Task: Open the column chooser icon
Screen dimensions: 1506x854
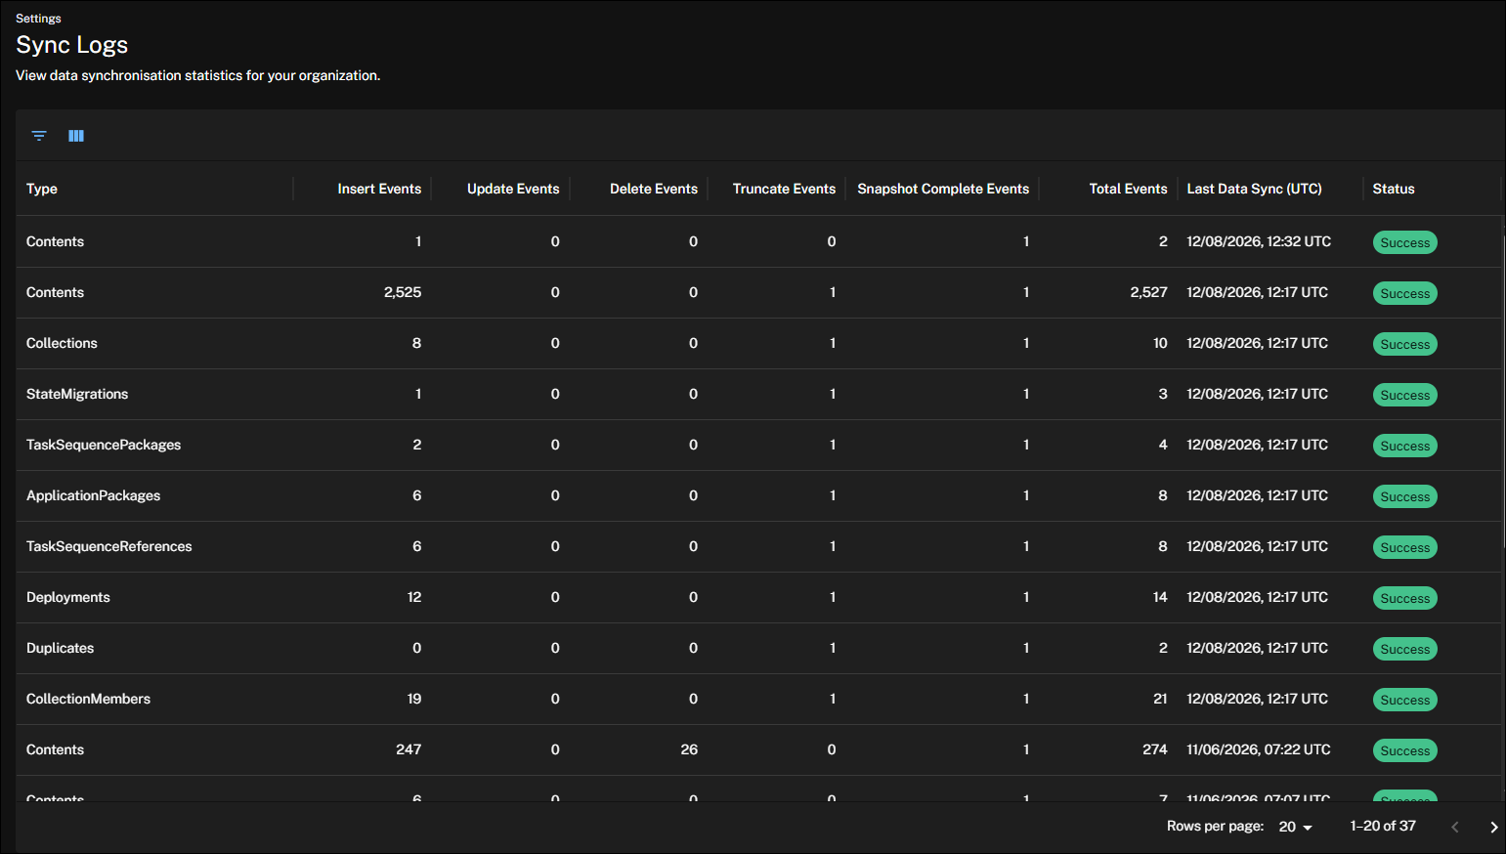Action: tap(76, 136)
